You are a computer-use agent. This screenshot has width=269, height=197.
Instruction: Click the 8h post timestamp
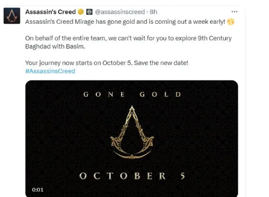click(153, 12)
